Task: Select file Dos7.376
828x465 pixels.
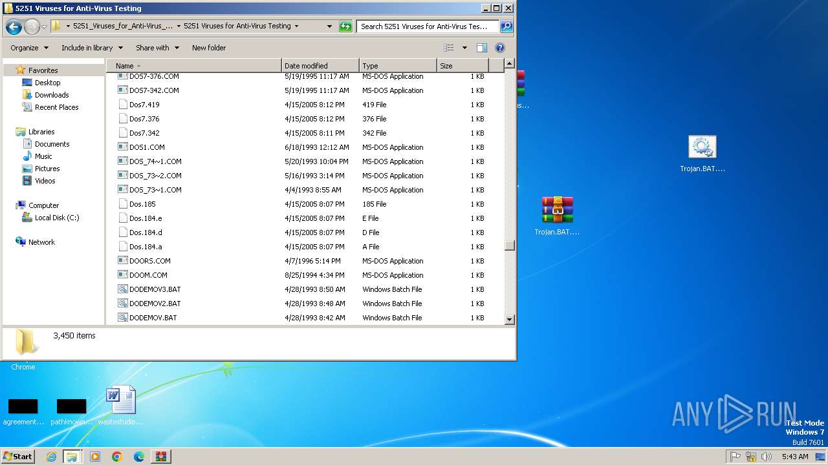Action: 144,119
